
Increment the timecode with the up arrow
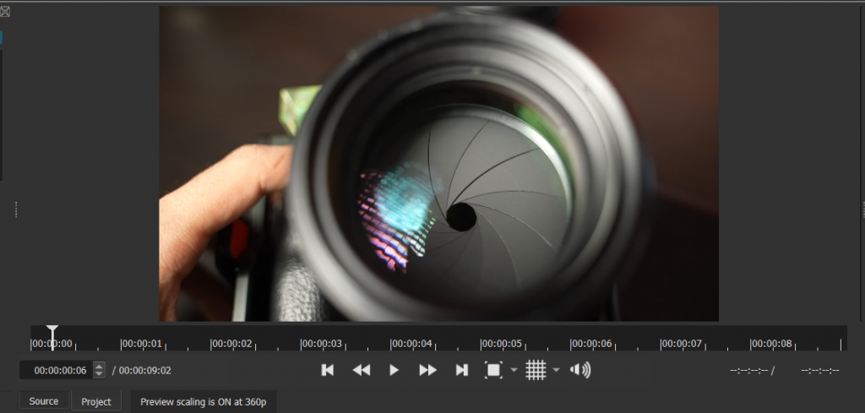pyautogui.click(x=99, y=367)
